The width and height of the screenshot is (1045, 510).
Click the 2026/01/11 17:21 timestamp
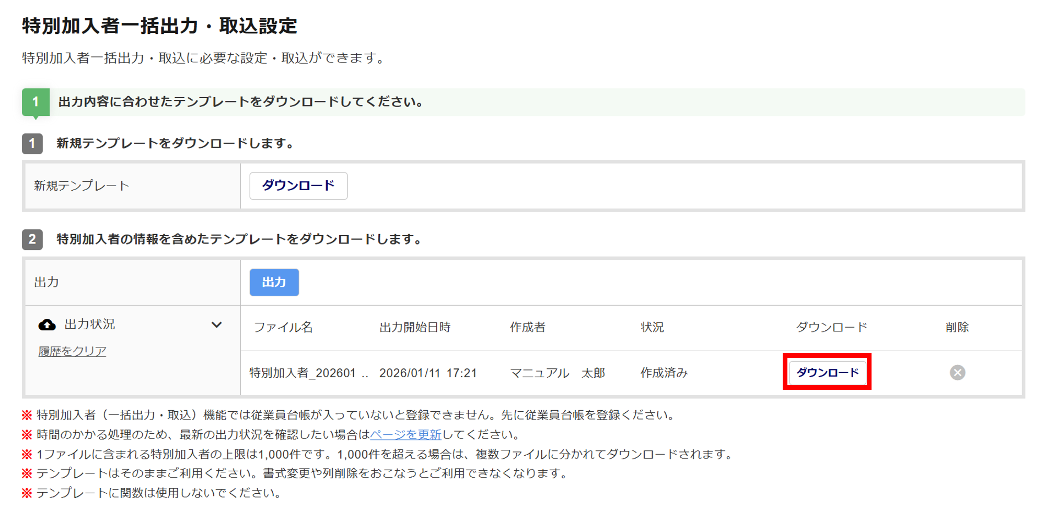[428, 373]
